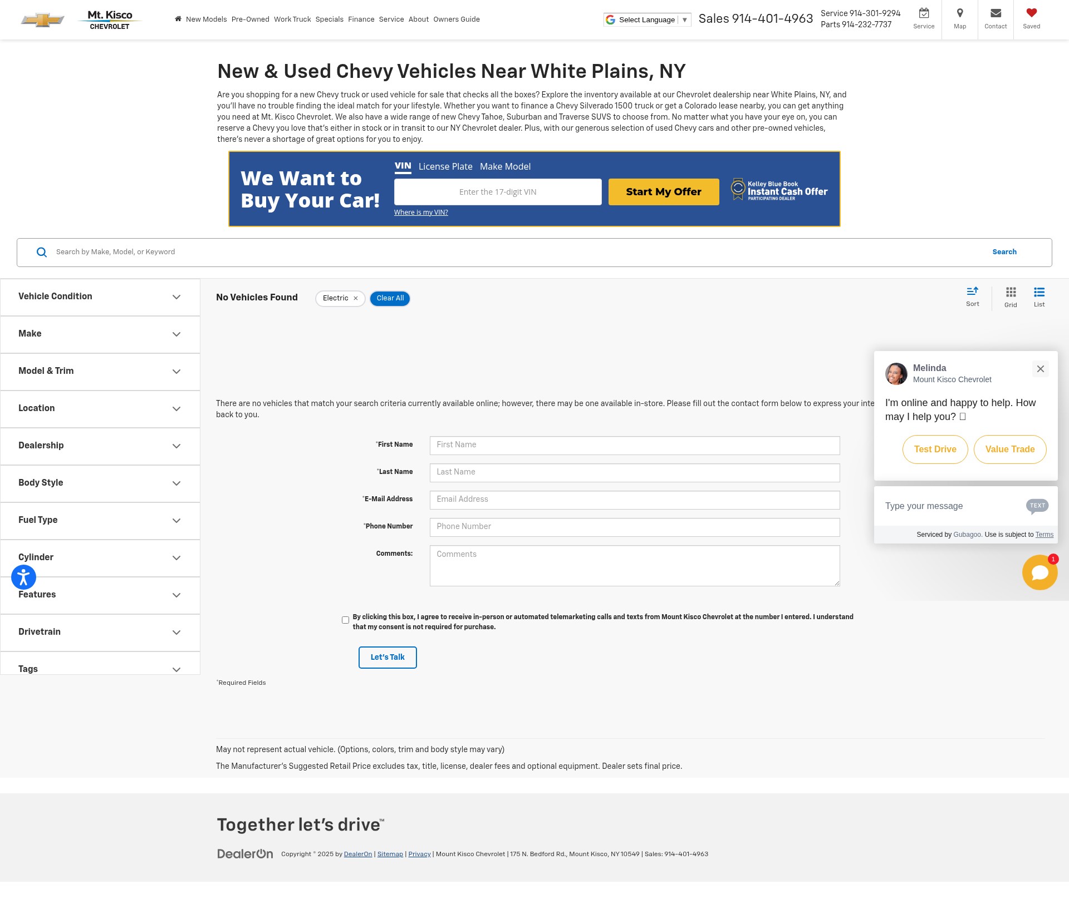Click the Comments text area
Viewport: 1069px width, 904px height.
[x=635, y=565]
